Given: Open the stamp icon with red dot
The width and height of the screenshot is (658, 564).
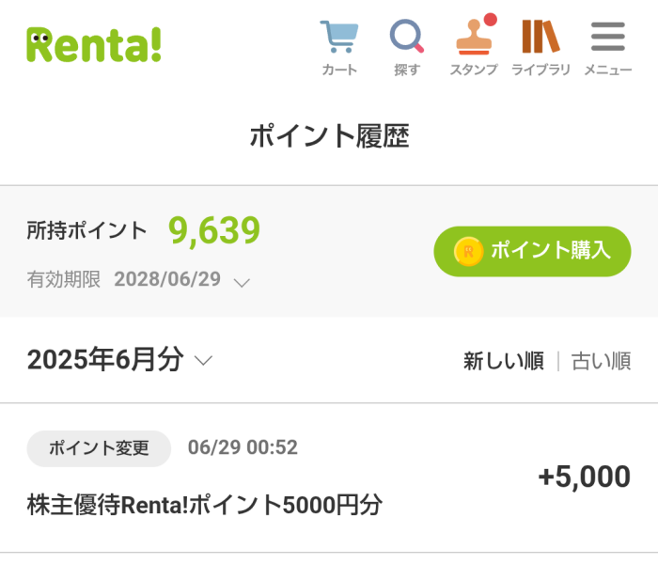Looking at the screenshot, I should (474, 37).
